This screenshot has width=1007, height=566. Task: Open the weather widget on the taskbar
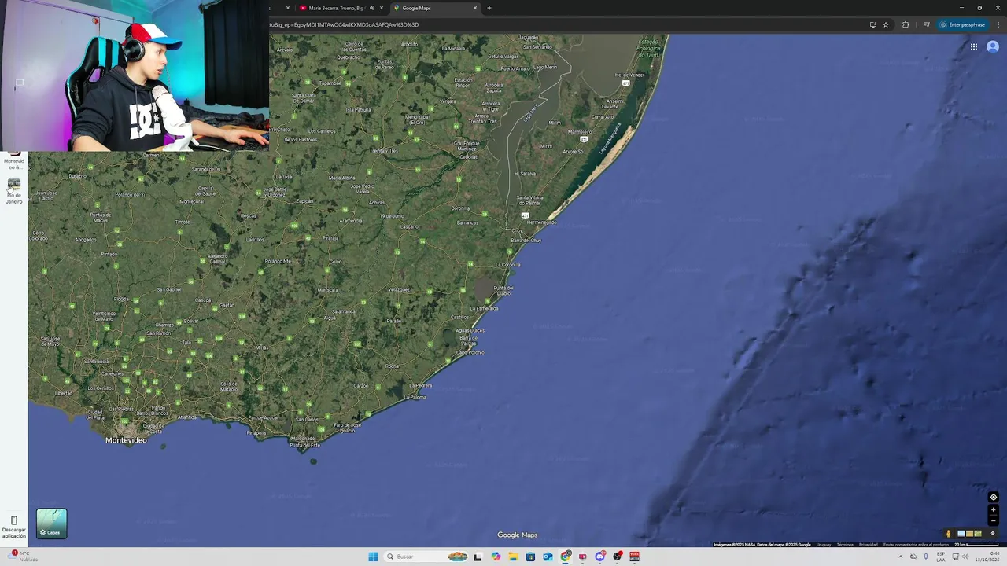pyautogui.click(x=22, y=557)
